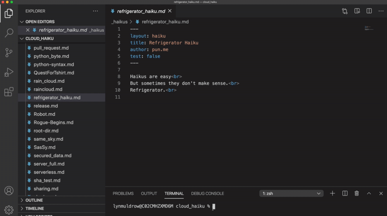Open Explorer views and more actions menu

(x=96, y=11)
